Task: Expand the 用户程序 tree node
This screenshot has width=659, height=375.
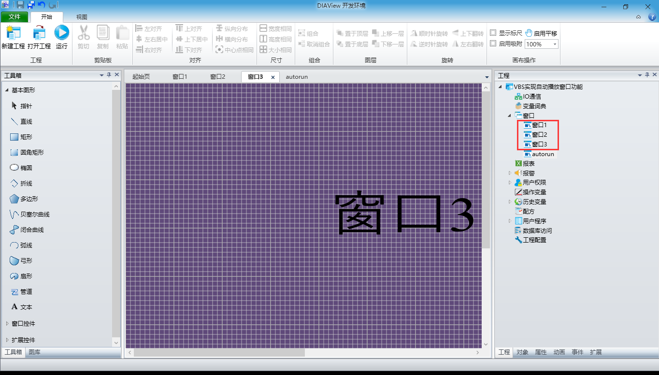Action: (x=510, y=221)
